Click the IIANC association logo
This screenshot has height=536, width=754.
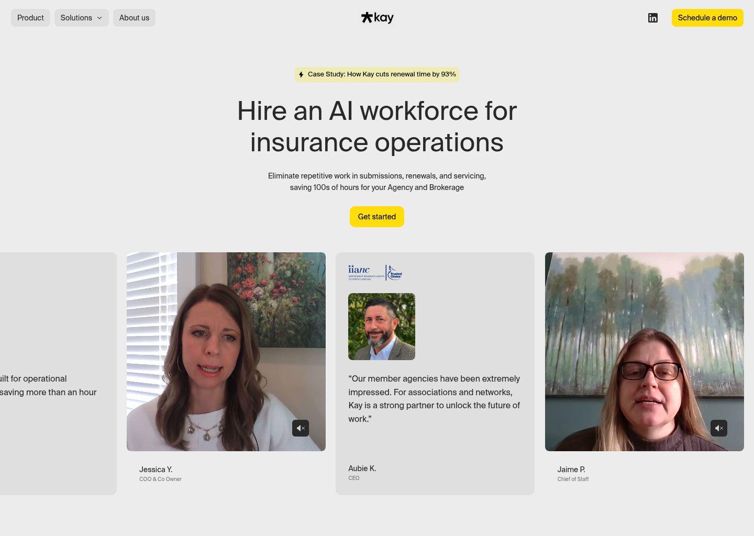[365, 272]
